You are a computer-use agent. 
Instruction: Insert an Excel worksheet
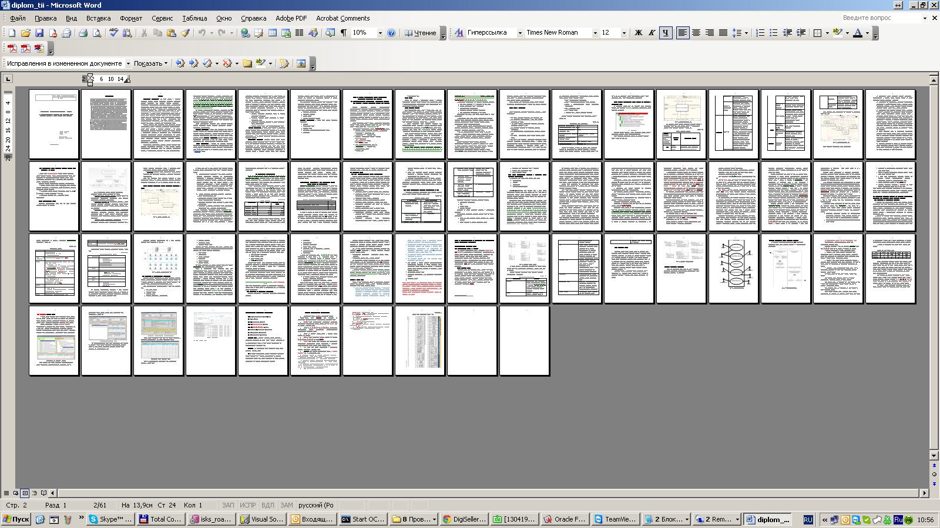click(x=286, y=33)
